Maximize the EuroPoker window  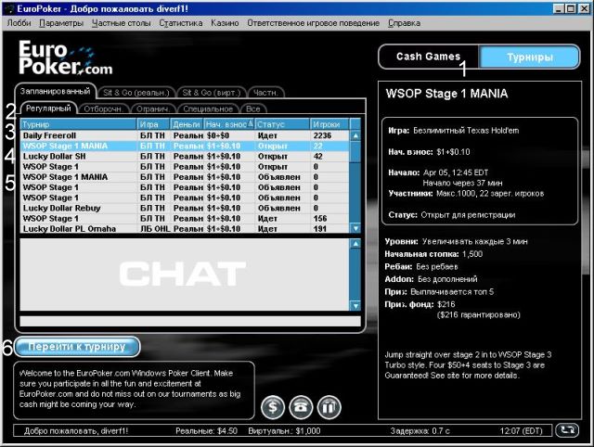(570, 8)
